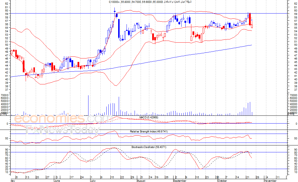Select date label 21 in October
Image resolution: width=298 pixels, height=182 pixels.
(248, 177)
